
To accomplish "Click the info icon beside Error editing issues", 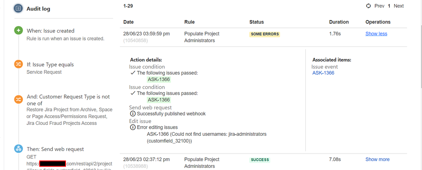I will pyautogui.click(x=133, y=127).
